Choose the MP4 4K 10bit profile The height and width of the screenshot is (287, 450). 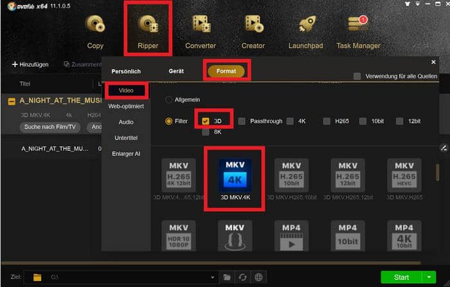[x=404, y=236]
